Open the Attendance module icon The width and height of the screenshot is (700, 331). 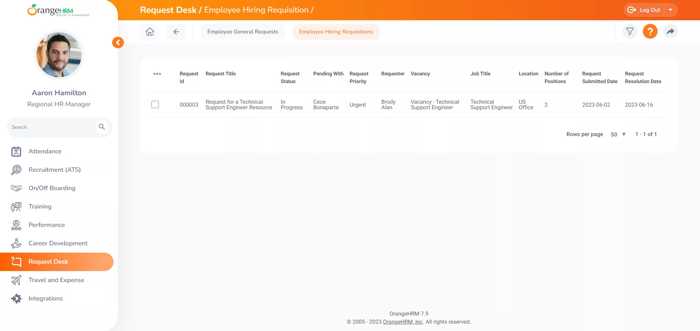click(x=16, y=151)
